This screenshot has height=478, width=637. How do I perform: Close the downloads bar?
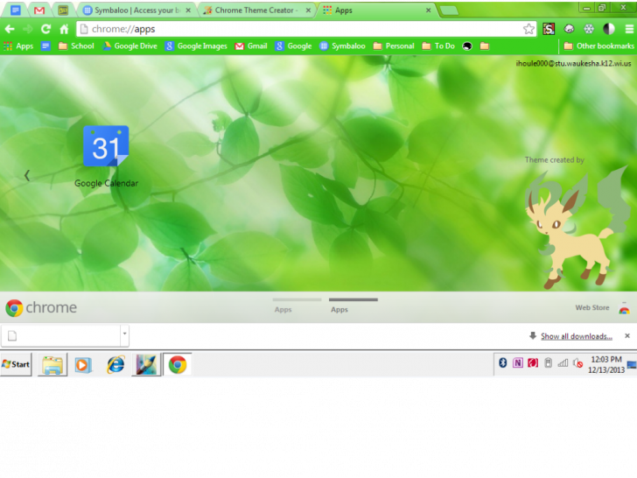pyautogui.click(x=627, y=336)
